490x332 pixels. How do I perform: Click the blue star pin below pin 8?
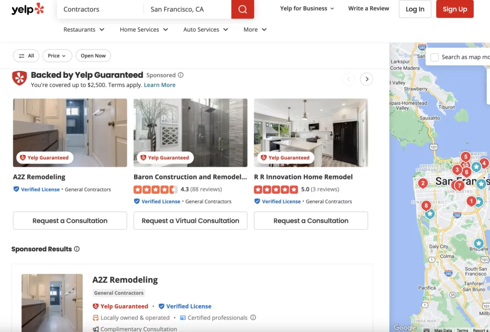[x=430, y=214]
